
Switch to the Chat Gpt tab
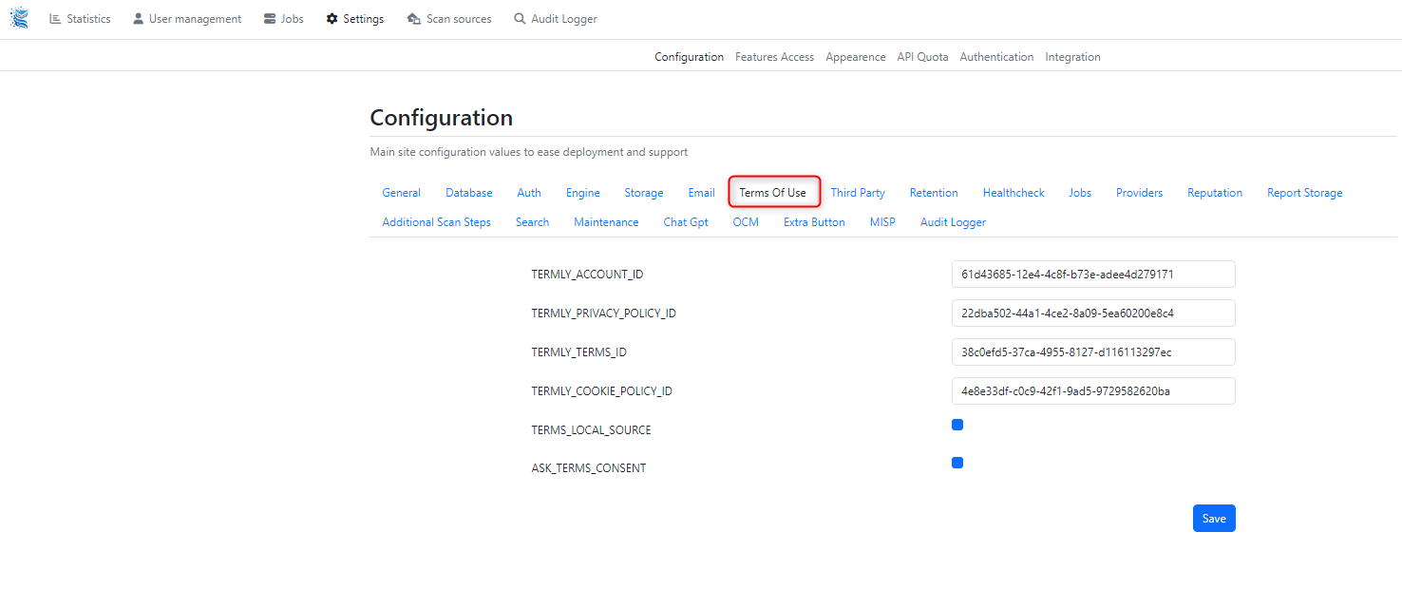[x=686, y=222]
